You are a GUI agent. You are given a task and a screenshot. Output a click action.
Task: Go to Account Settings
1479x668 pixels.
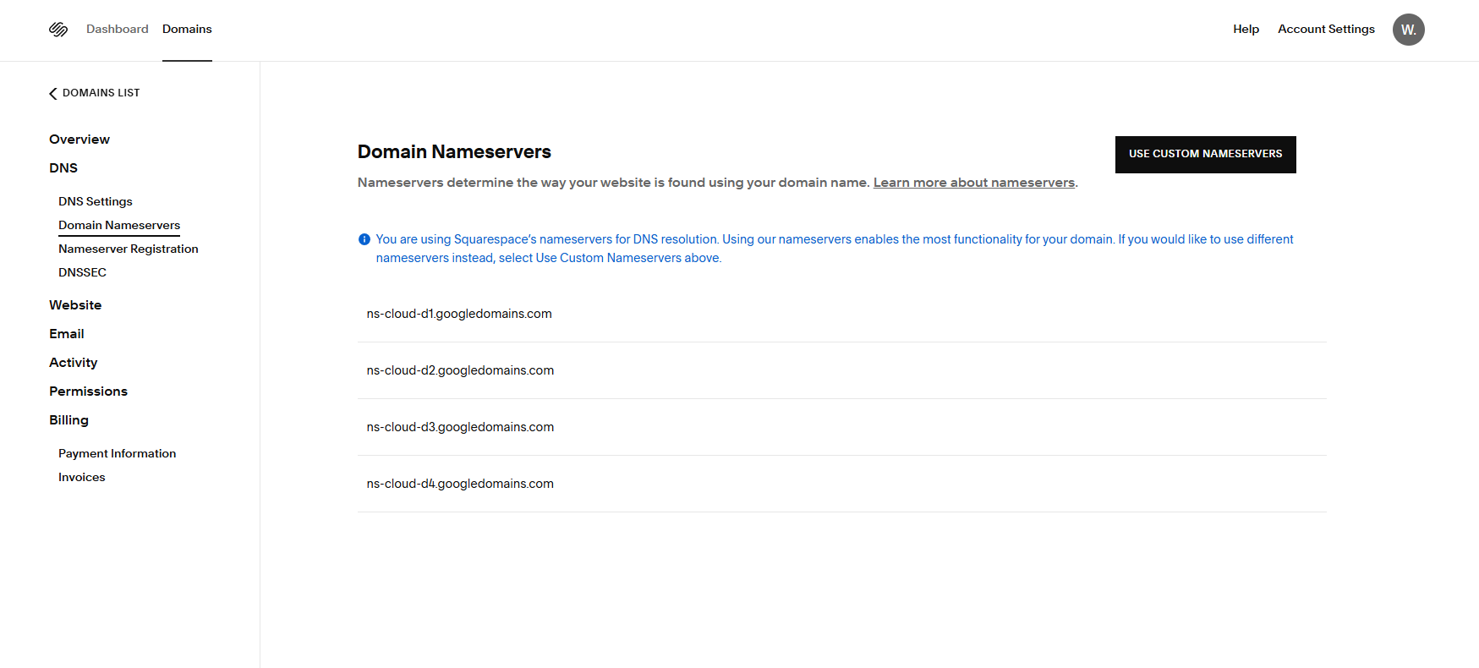coord(1326,29)
